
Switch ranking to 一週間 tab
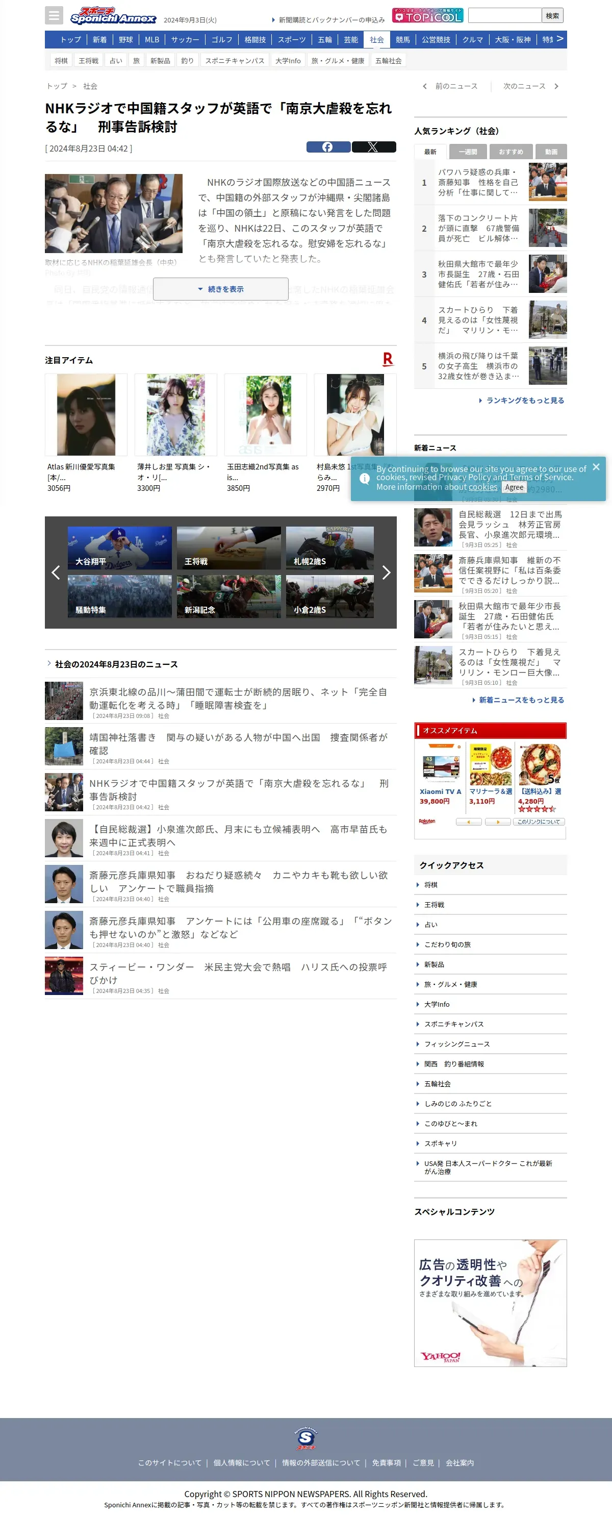[468, 152]
